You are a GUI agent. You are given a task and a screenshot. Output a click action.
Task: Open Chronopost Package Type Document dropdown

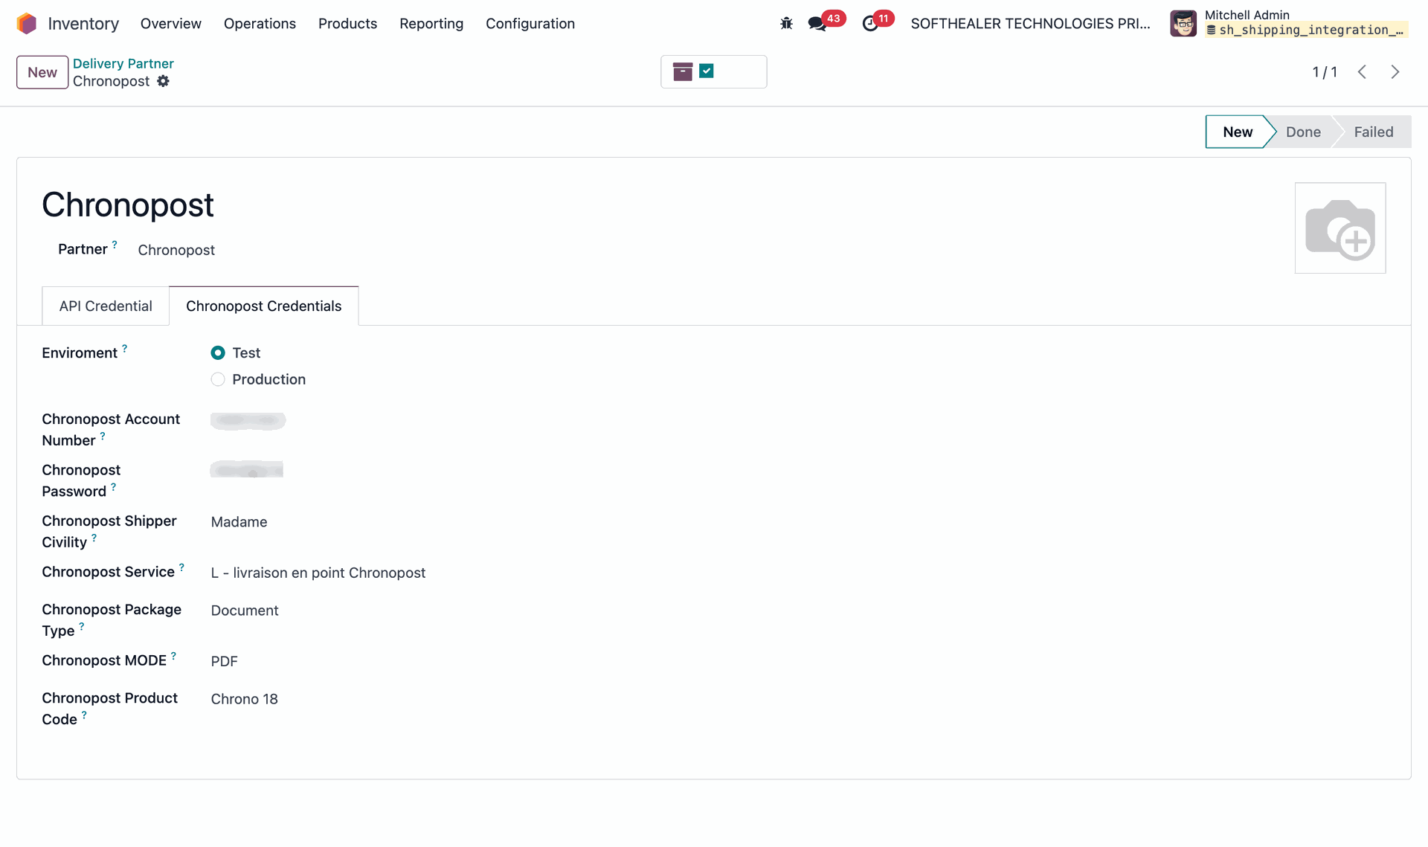click(245, 611)
